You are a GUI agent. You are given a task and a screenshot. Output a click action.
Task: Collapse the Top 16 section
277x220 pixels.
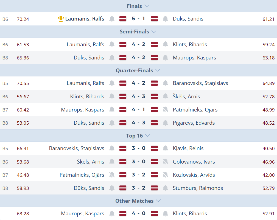(x=148, y=136)
